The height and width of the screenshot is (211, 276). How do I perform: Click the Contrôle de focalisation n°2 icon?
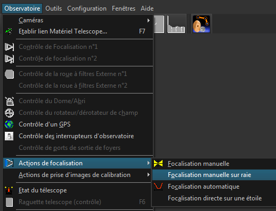9,58
